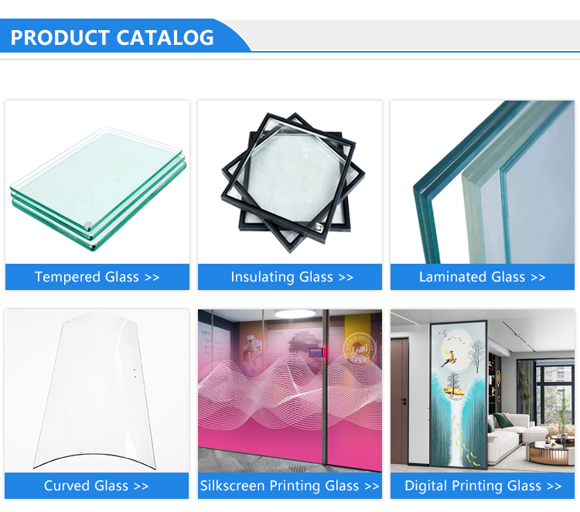Image resolution: width=580 pixels, height=512 pixels.
Task: Open the Laminated Glass edge close-up image
Action: [x=483, y=182]
